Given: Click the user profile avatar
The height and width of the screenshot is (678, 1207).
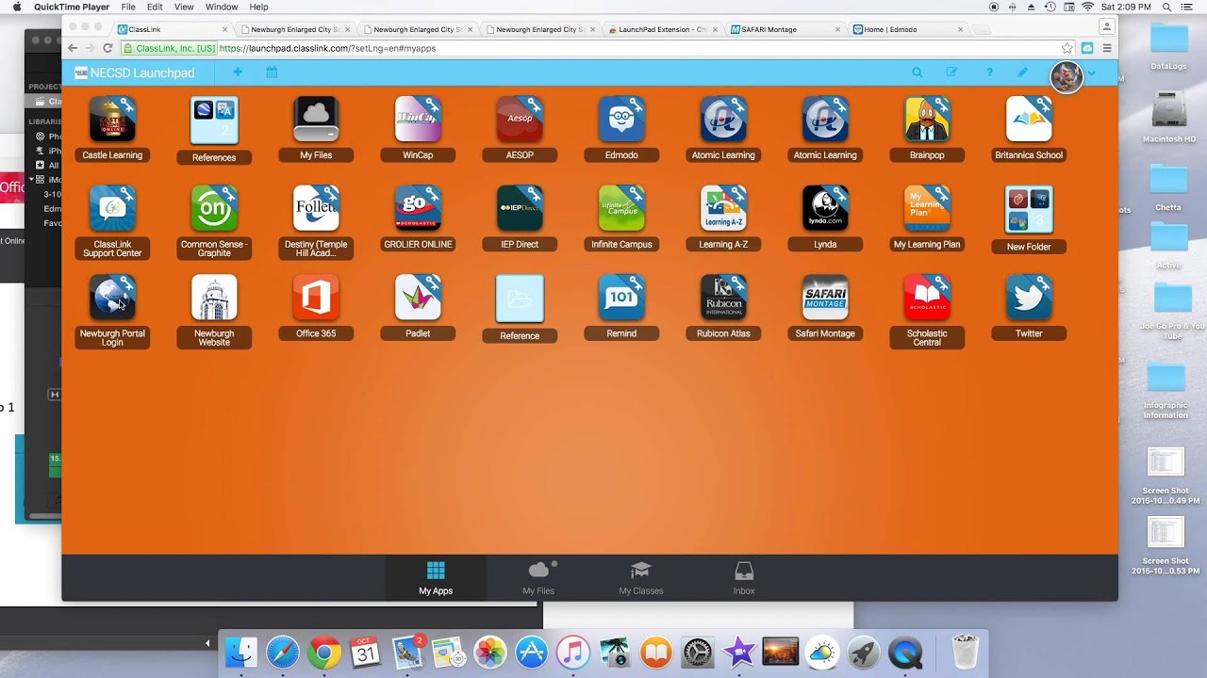Looking at the screenshot, I should [x=1066, y=77].
